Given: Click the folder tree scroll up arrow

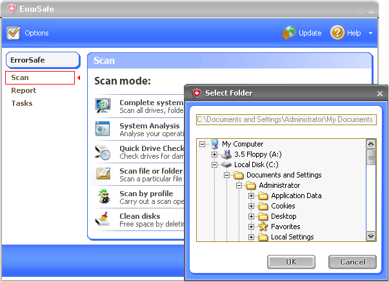Looking at the screenshot, I should pyautogui.click(x=371, y=144).
